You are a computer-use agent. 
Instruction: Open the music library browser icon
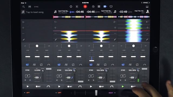tap(30, 7)
